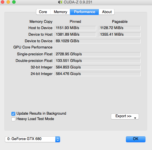Click the green zoom window button
The height and width of the screenshot is (150, 152).
point(14,2)
